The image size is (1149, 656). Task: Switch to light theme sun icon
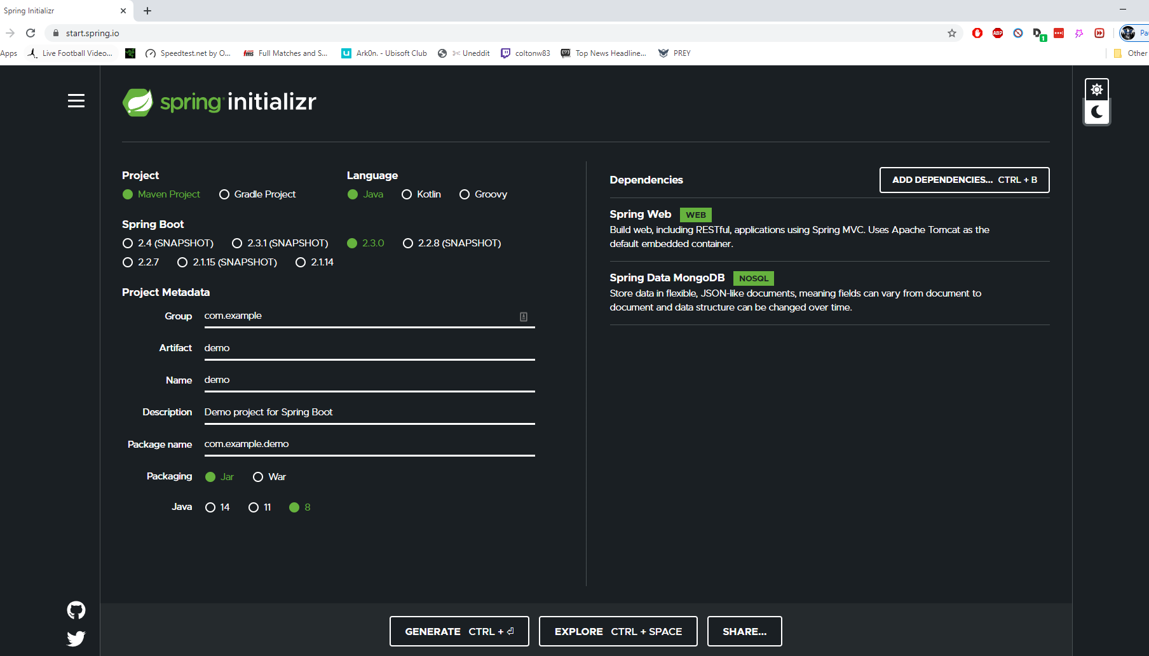coord(1096,90)
